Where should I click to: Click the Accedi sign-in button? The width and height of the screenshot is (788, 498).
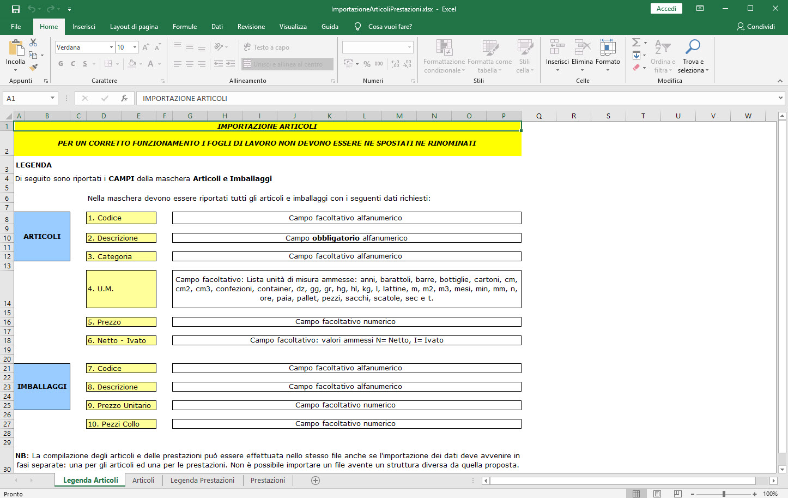666,9
